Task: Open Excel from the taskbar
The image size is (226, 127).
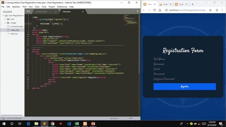Action: (x=77, y=124)
